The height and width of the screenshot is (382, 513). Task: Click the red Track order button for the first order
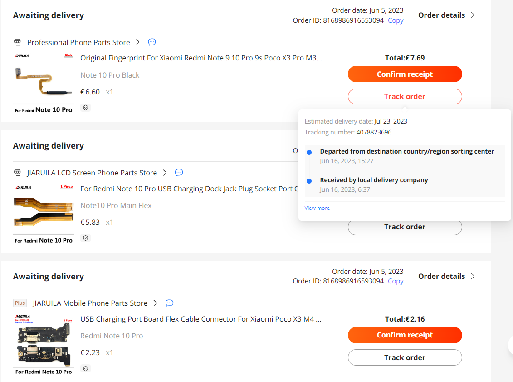click(405, 96)
